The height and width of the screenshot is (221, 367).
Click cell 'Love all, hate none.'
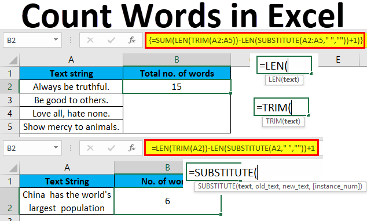[71, 114]
